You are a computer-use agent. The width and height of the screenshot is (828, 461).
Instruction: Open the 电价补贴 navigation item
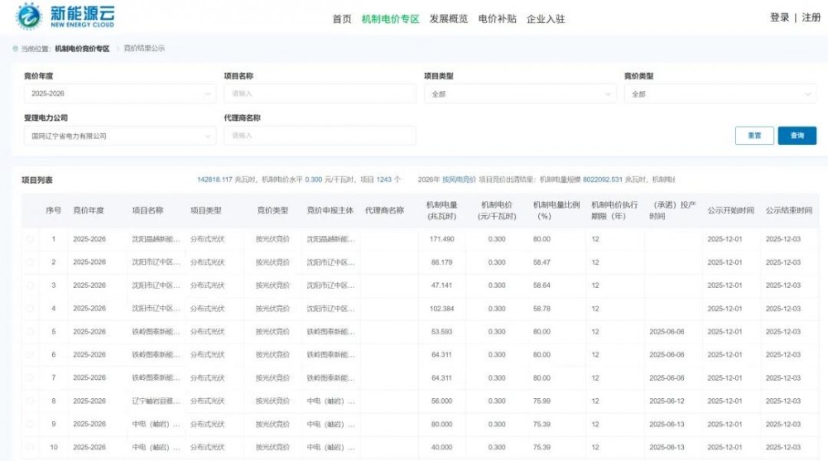pyautogui.click(x=498, y=19)
